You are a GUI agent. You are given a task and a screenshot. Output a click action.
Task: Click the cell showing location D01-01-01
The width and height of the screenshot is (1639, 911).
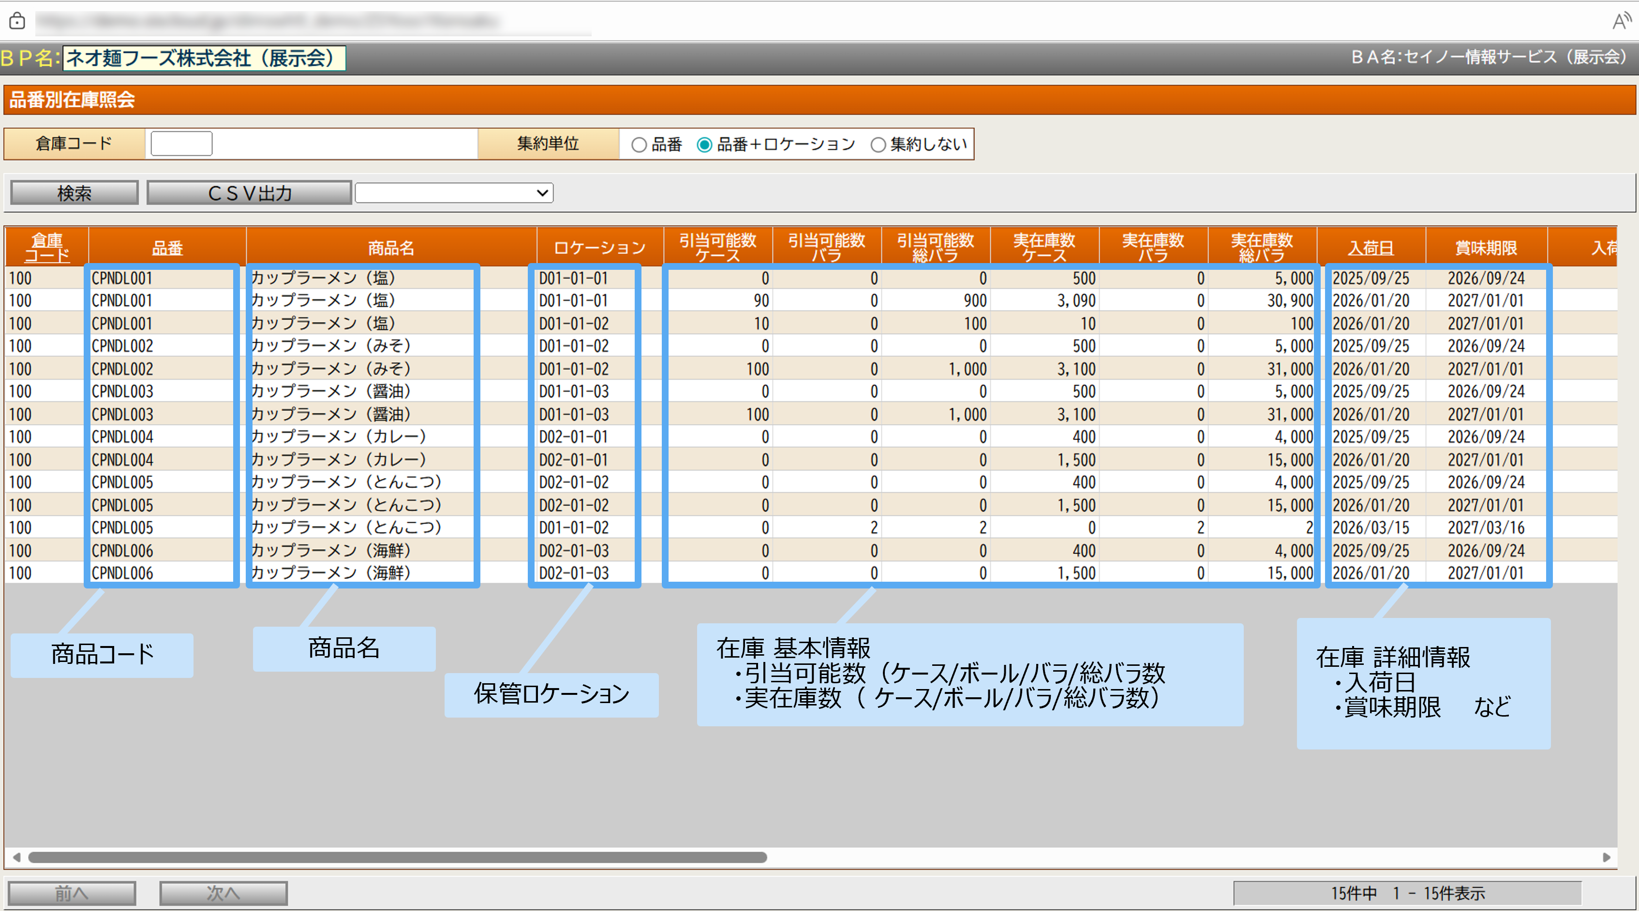(573, 278)
